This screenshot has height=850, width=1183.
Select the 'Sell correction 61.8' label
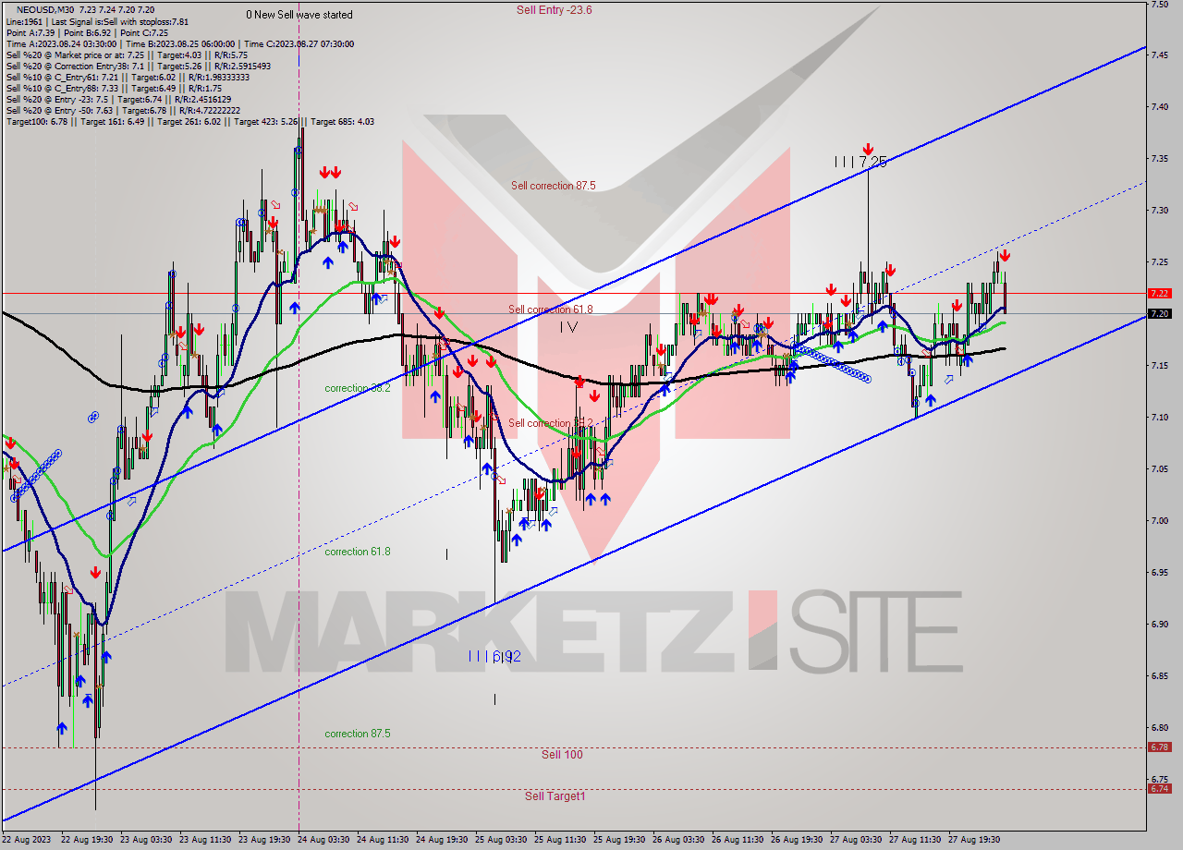click(x=550, y=310)
